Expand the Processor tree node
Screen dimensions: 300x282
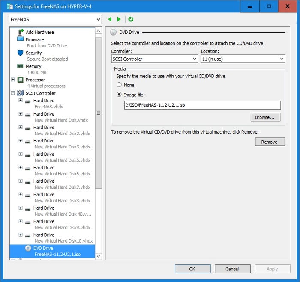tap(13, 80)
